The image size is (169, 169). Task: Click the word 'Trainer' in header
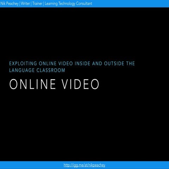coord(37,4)
